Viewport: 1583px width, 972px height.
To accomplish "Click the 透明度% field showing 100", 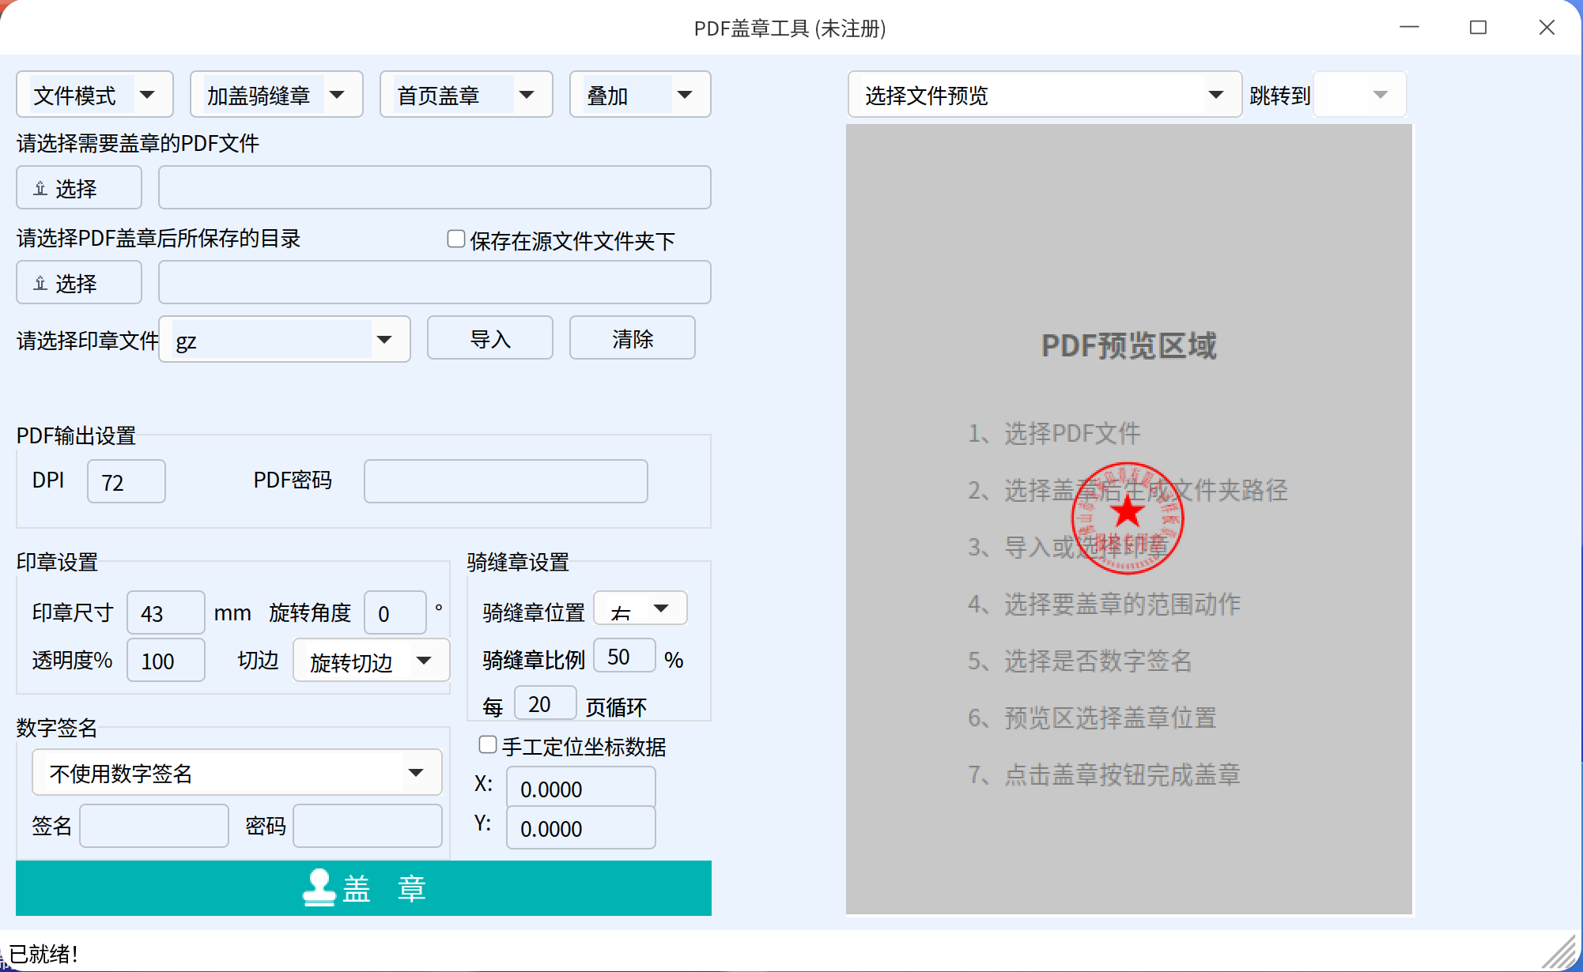I will 166,660.
